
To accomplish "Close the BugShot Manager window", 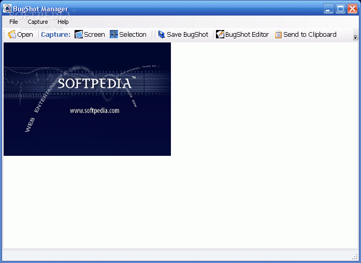I will point(352,9).
